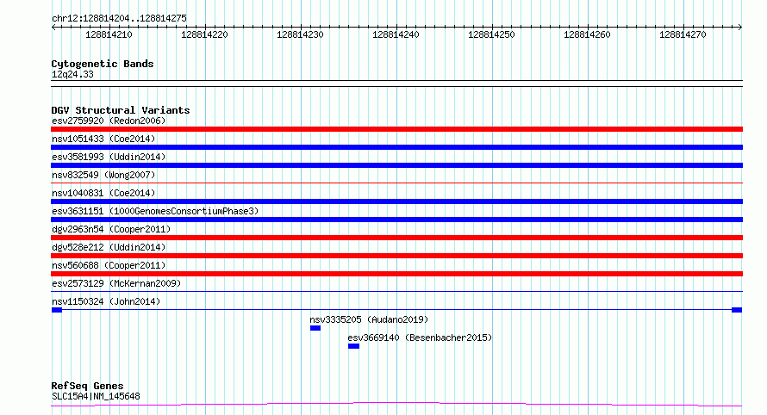Click the red bar under dgv2963n54
The height and width of the screenshot is (415, 767).
click(x=396, y=238)
